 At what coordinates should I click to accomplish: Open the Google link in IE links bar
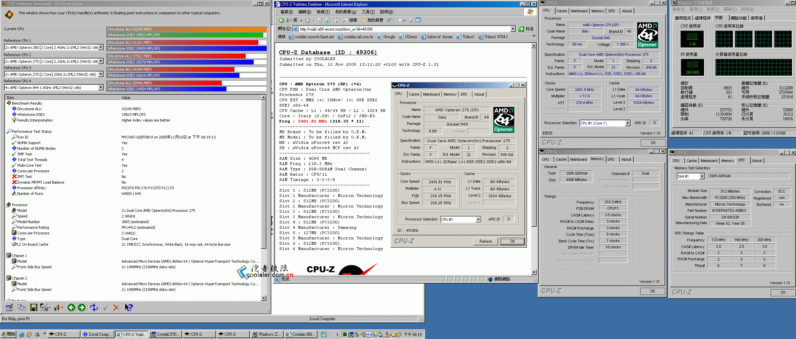click(386, 37)
